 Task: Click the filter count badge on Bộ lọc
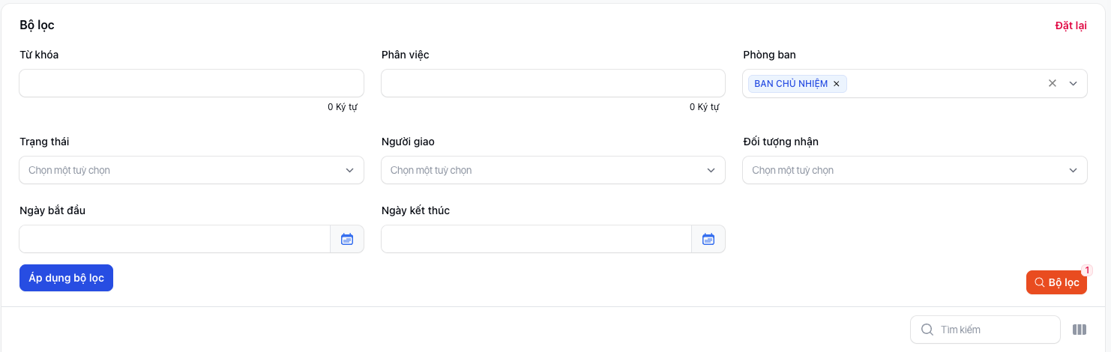click(x=1087, y=270)
